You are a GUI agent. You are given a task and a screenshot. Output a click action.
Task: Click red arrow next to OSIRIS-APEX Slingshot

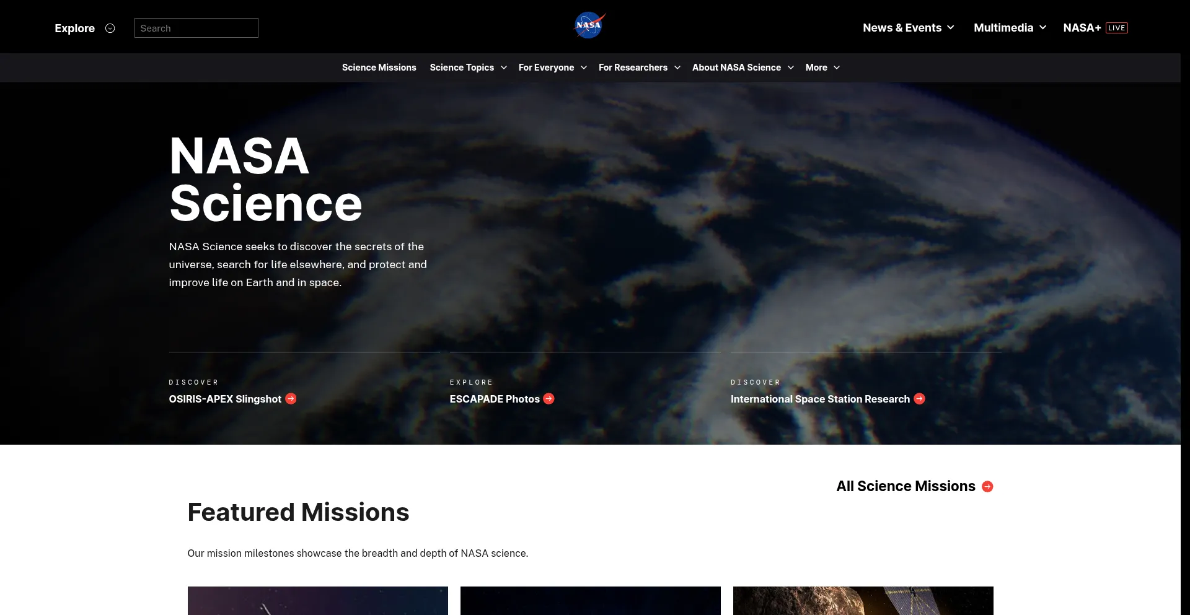[291, 399]
